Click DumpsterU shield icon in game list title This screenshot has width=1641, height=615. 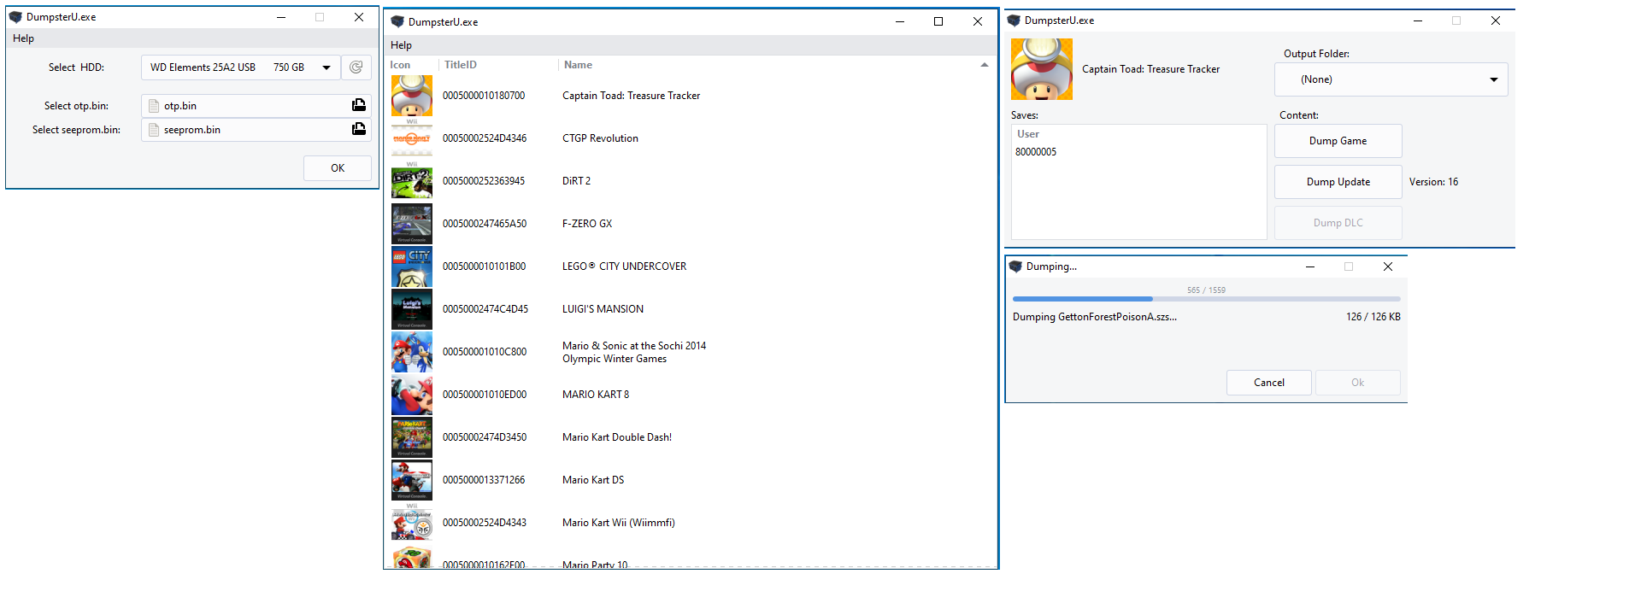tap(397, 22)
